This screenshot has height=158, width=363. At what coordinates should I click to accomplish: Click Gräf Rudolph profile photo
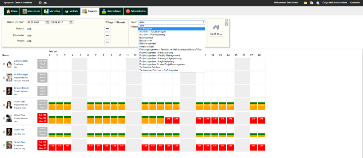click(x=9, y=78)
